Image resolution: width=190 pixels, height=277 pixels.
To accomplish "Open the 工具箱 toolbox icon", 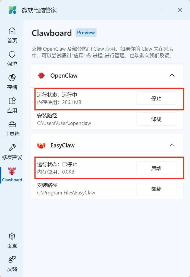I will 12,125.
